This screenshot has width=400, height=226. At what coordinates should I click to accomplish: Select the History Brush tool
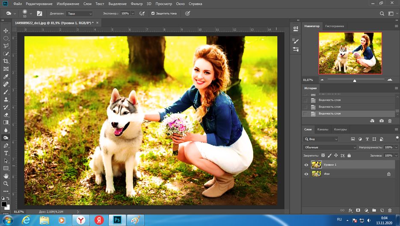coord(6,107)
